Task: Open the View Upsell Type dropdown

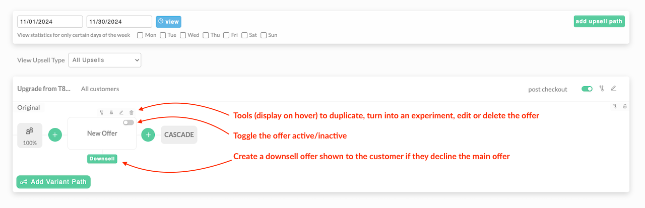Action: tap(105, 60)
